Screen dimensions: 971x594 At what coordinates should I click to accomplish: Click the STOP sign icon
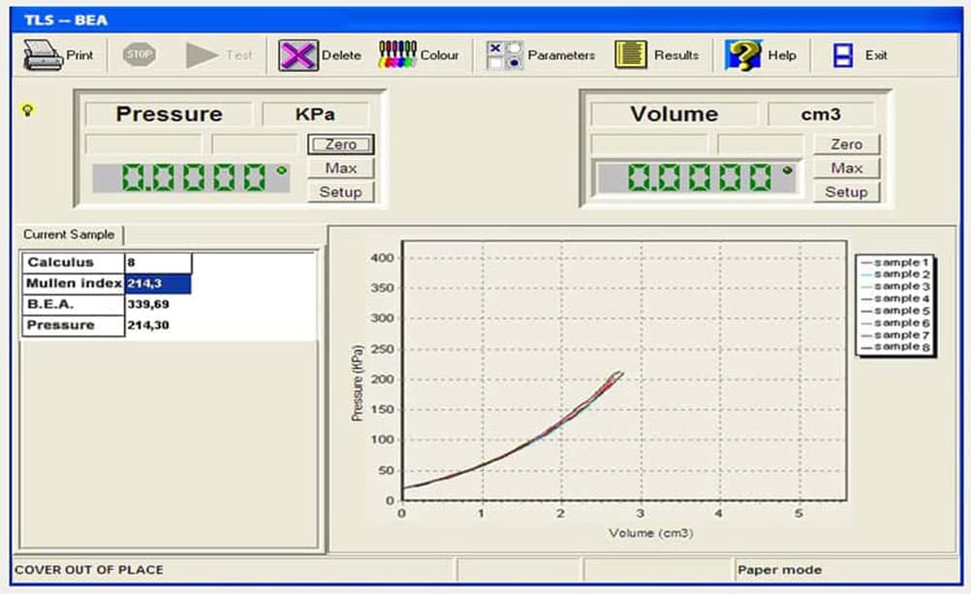(x=139, y=54)
